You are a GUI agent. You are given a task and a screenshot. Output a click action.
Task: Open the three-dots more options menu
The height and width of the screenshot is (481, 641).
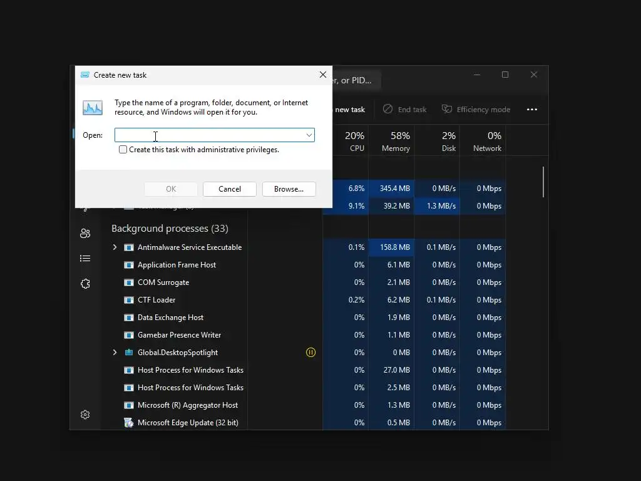pyautogui.click(x=532, y=109)
